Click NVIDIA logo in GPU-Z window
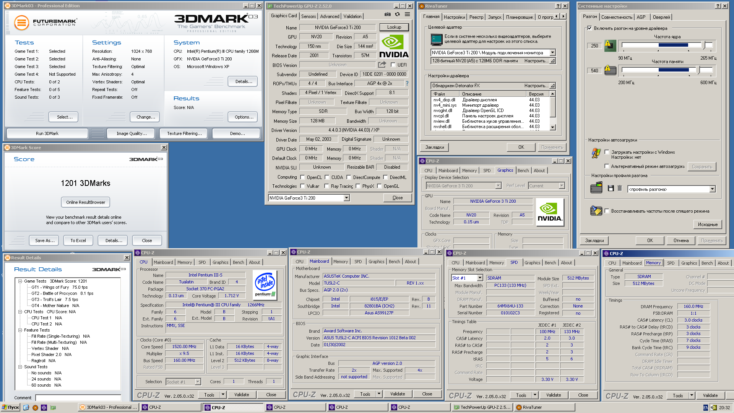The width and height of the screenshot is (734, 413). click(x=394, y=46)
